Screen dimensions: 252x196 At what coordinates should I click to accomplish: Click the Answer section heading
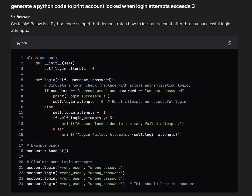tap(23, 17)
